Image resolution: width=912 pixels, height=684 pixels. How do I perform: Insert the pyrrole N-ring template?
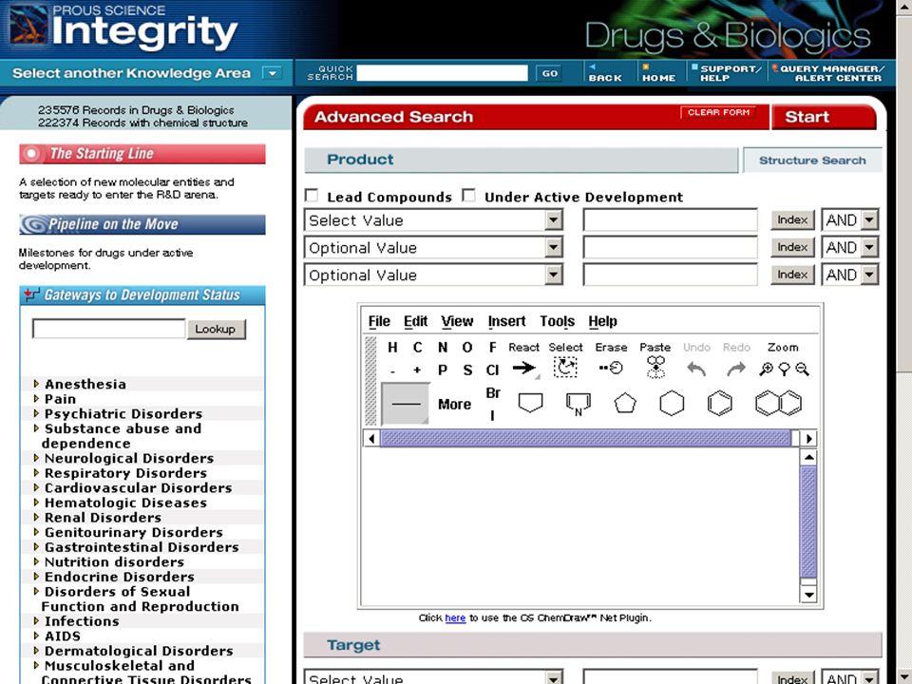click(579, 404)
